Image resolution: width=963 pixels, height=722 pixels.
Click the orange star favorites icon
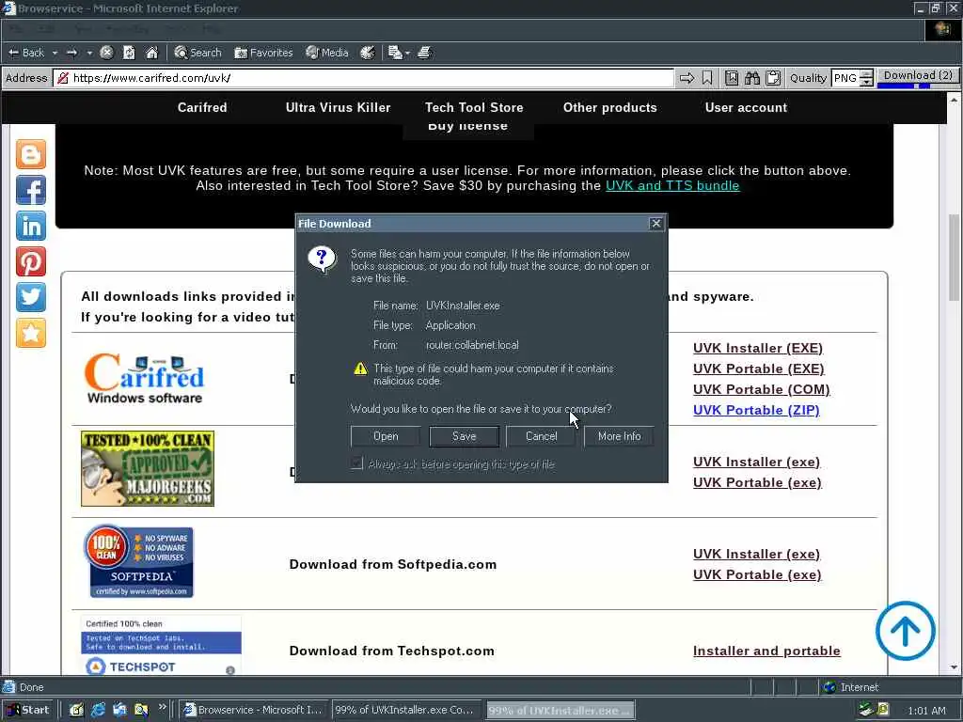tap(31, 333)
